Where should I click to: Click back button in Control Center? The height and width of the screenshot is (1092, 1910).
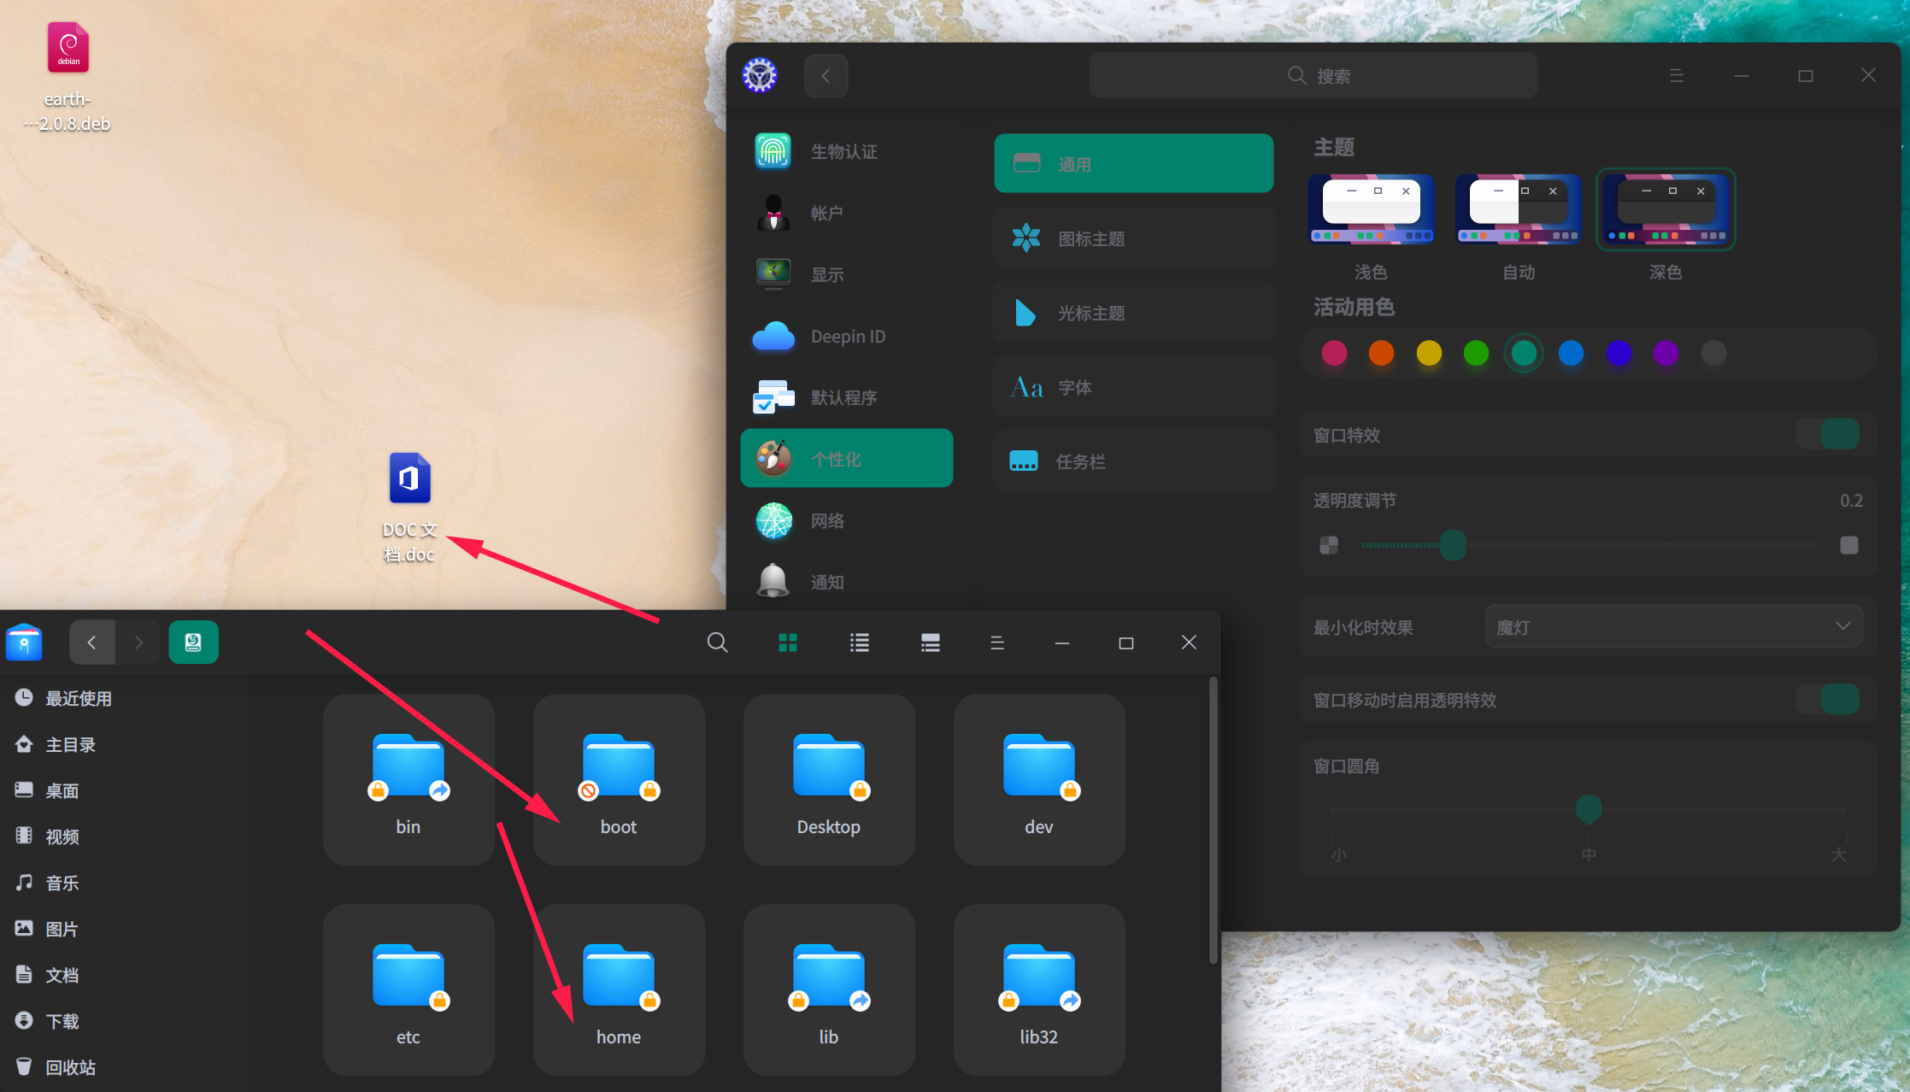coord(826,76)
